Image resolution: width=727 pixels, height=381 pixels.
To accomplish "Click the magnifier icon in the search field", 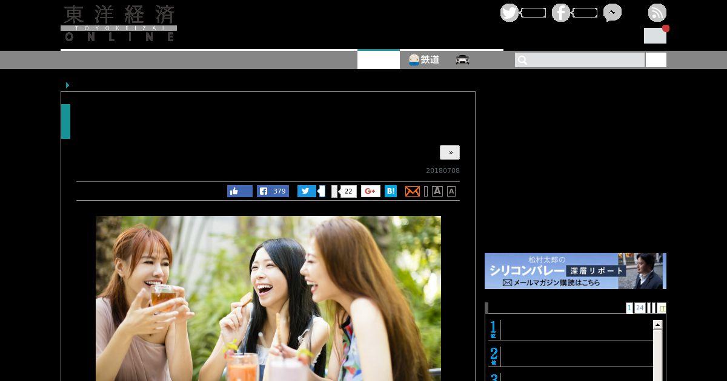I will click(522, 60).
